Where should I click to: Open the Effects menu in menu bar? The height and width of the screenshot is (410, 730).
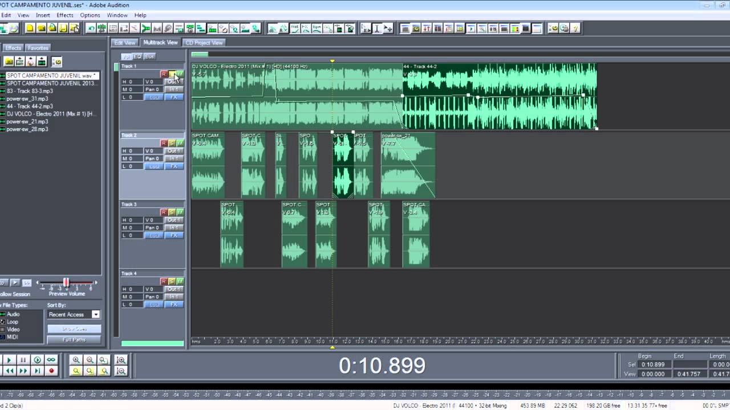click(65, 15)
